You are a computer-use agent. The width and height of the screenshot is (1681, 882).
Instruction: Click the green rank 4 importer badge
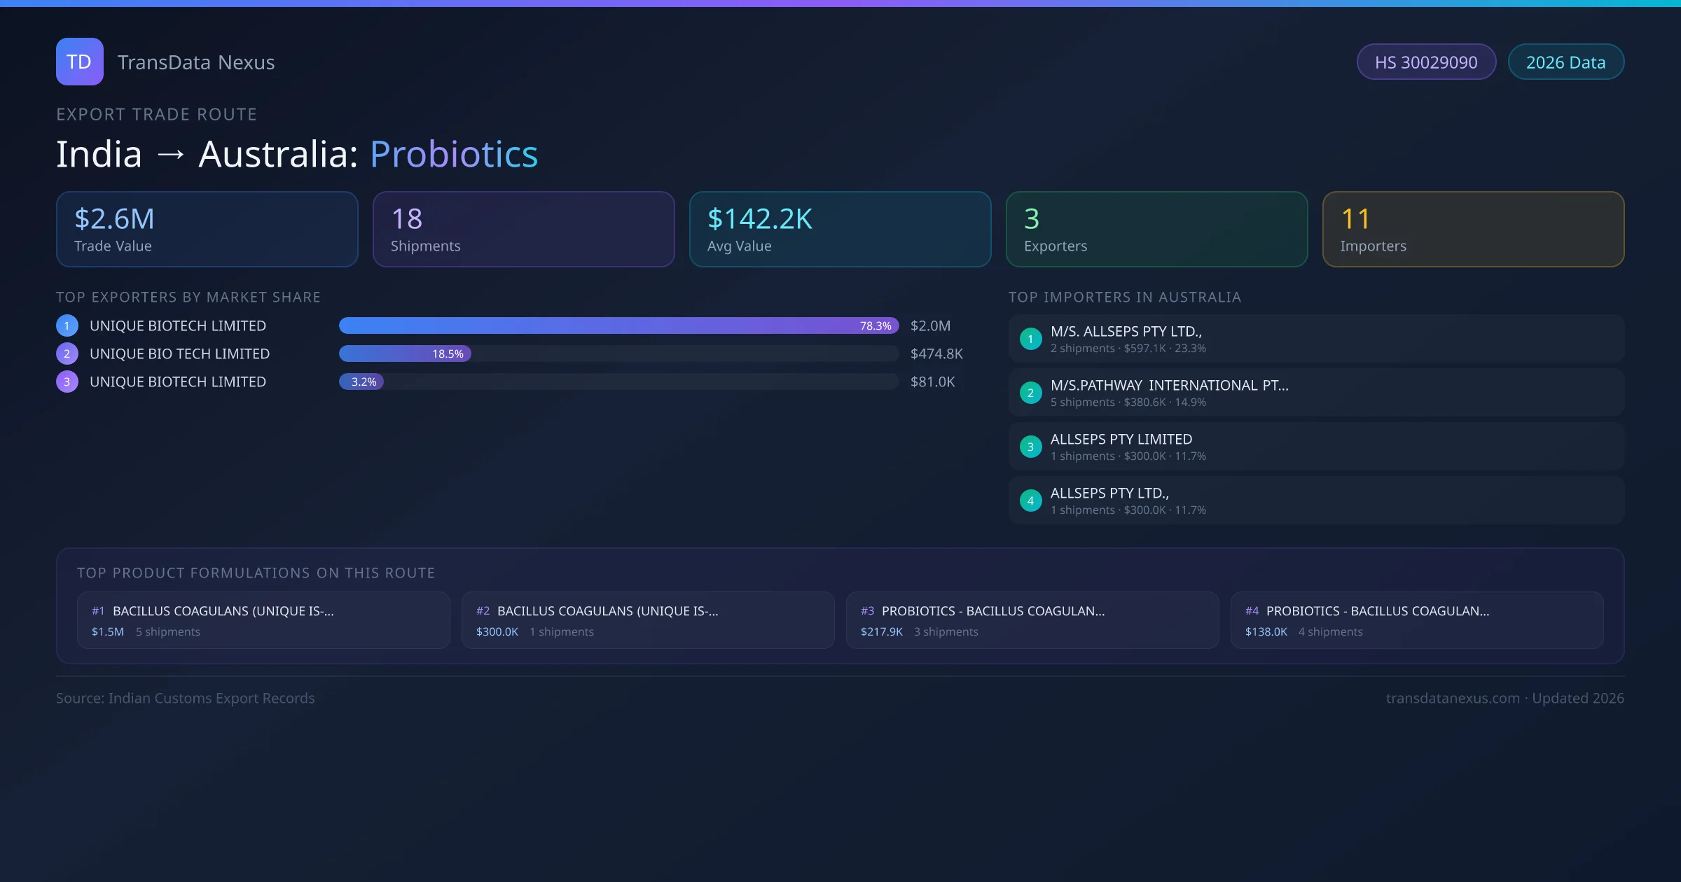[1030, 500]
